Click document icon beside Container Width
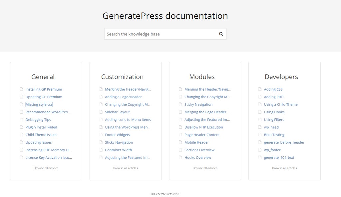 click(101, 150)
